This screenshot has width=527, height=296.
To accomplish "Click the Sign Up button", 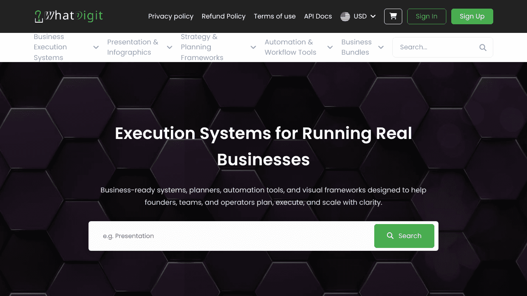I will click(472, 16).
